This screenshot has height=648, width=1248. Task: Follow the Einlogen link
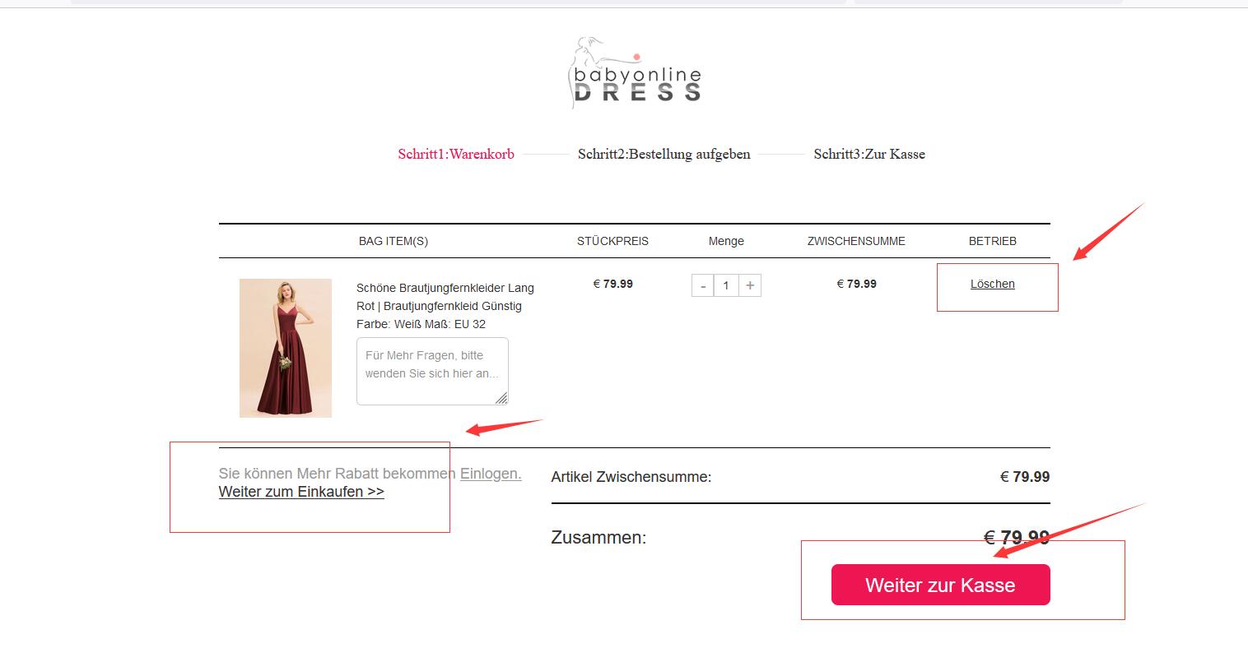(x=491, y=474)
